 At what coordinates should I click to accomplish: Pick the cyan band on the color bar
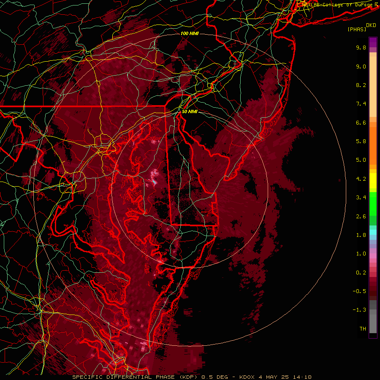373,232
